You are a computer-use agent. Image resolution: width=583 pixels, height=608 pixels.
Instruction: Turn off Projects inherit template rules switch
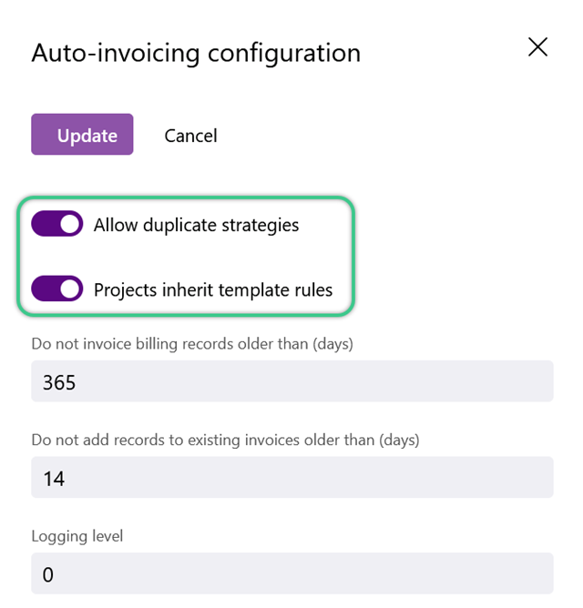57,289
